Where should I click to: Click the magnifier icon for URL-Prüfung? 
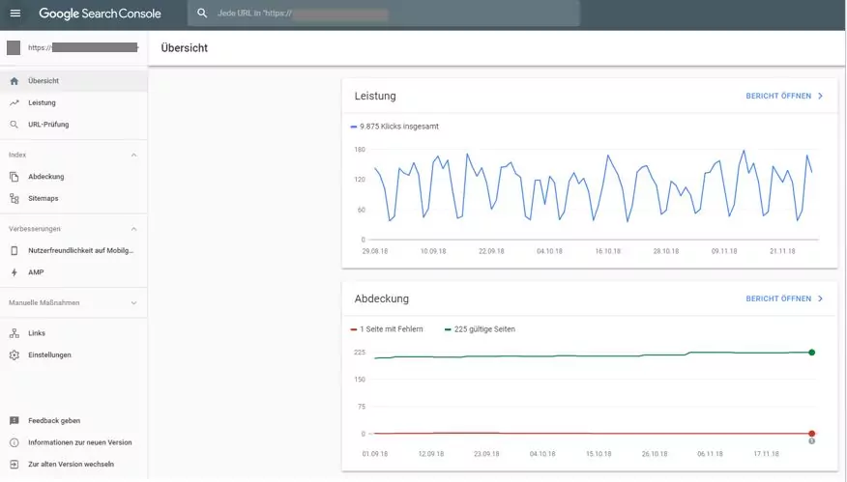pyautogui.click(x=15, y=125)
